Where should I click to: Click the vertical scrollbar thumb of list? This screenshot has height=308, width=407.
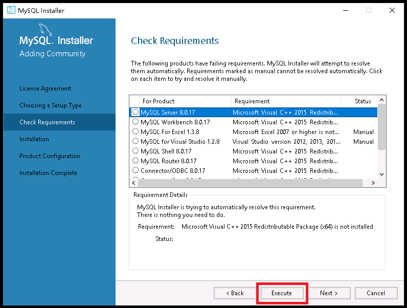click(381, 127)
